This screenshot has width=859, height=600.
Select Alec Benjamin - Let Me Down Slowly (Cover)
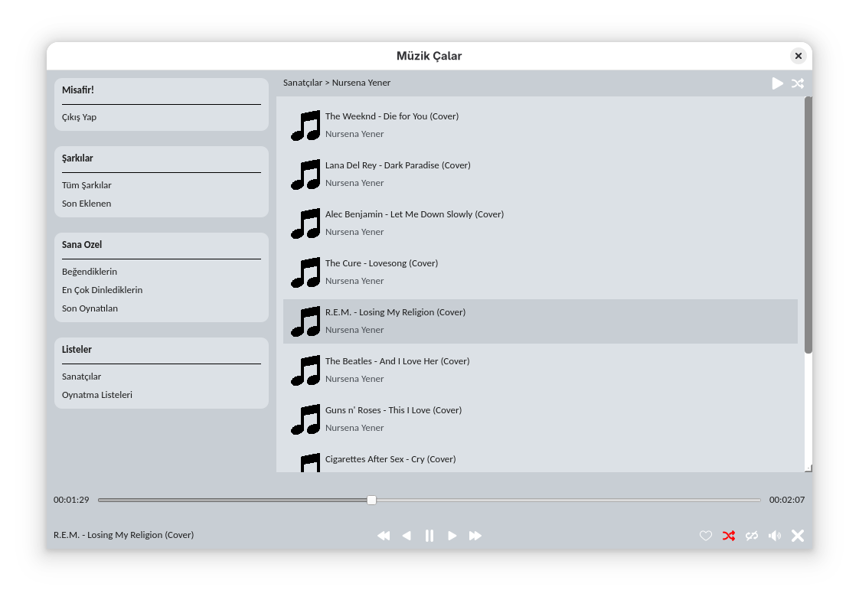pos(541,223)
